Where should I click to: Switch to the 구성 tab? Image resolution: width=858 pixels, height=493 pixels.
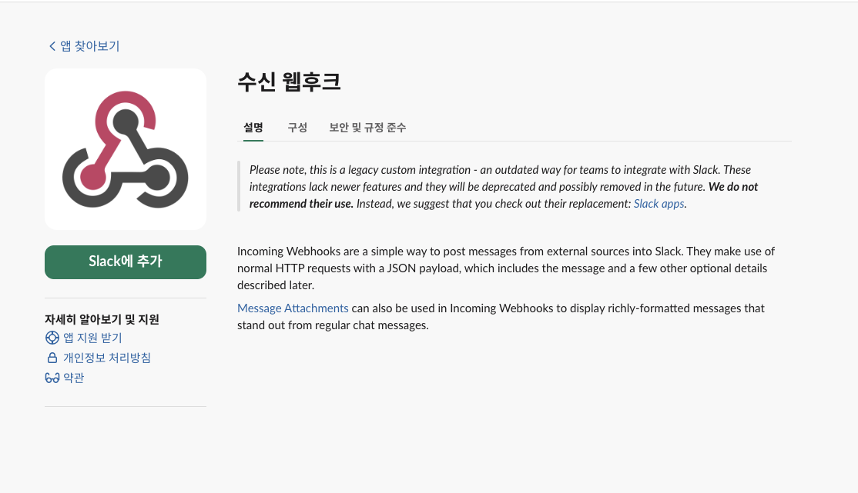[x=297, y=128]
